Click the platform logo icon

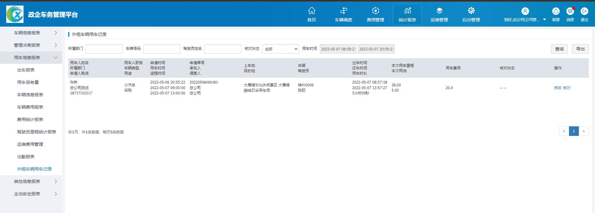(15, 14)
